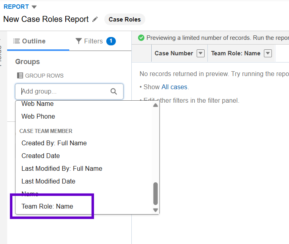Click the All cases link

tap(174, 87)
